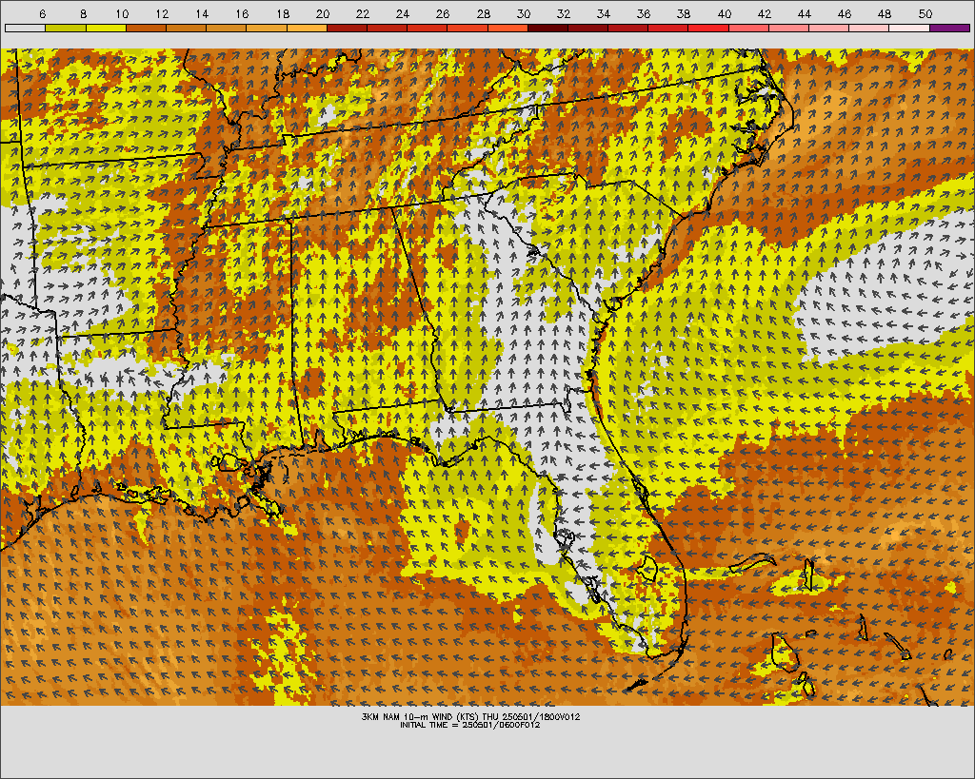
Task: Click the legend scale label "42"
Action: 765,13
